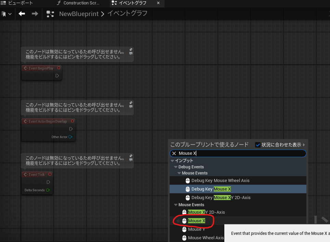Clear the search text with X icon
This screenshot has height=242, width=330.
(x=174, y=153)
